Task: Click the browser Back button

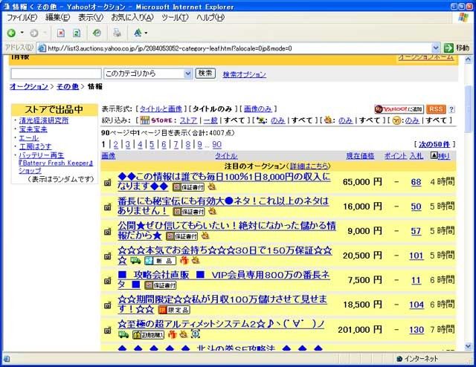Action: pos(11,33)
